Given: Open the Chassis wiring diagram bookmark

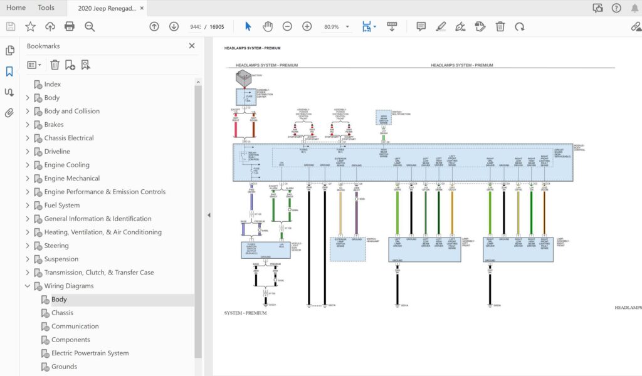Looking at the screenshot, I should pos(62,313).
